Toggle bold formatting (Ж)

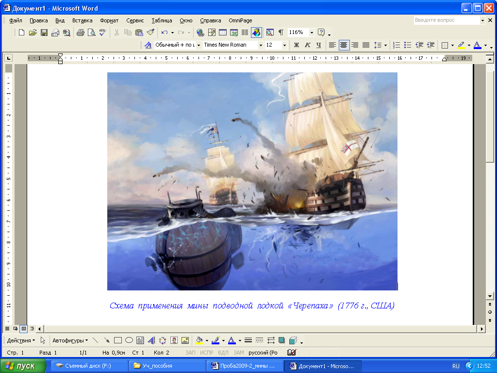297,45
